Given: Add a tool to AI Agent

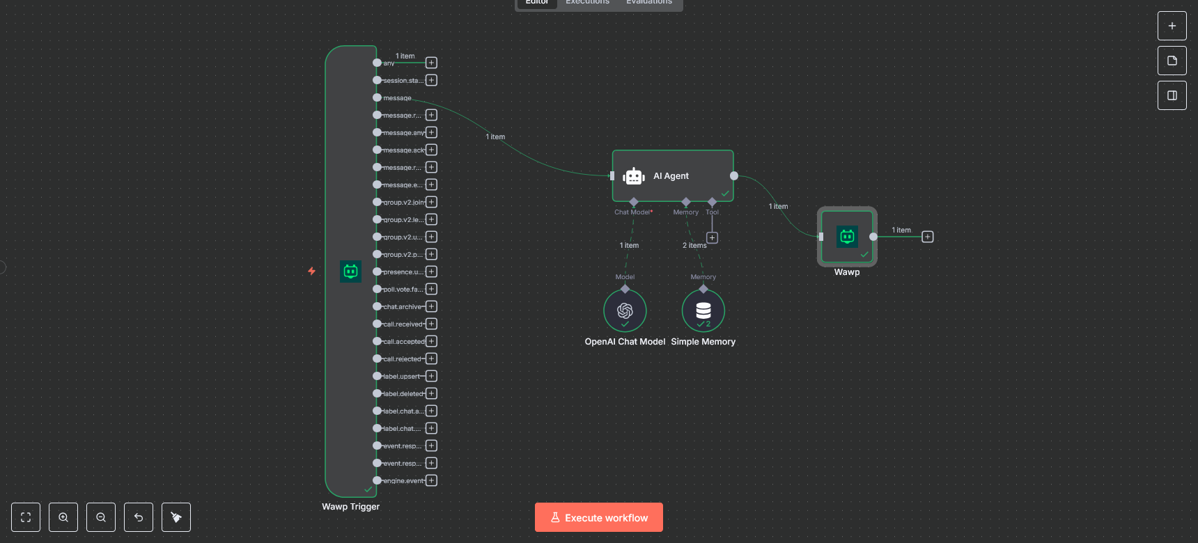Looking at the screenshot, I should click(712, 238).
